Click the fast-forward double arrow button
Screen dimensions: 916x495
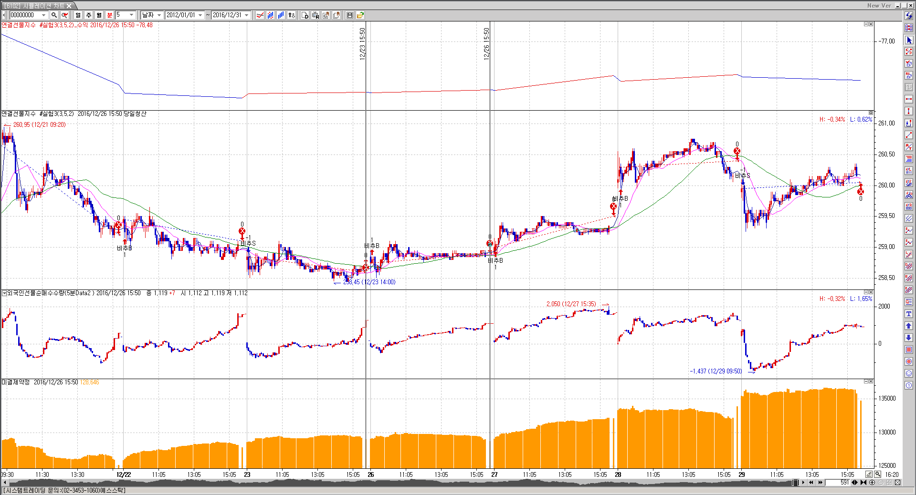[x=821, y=483]
